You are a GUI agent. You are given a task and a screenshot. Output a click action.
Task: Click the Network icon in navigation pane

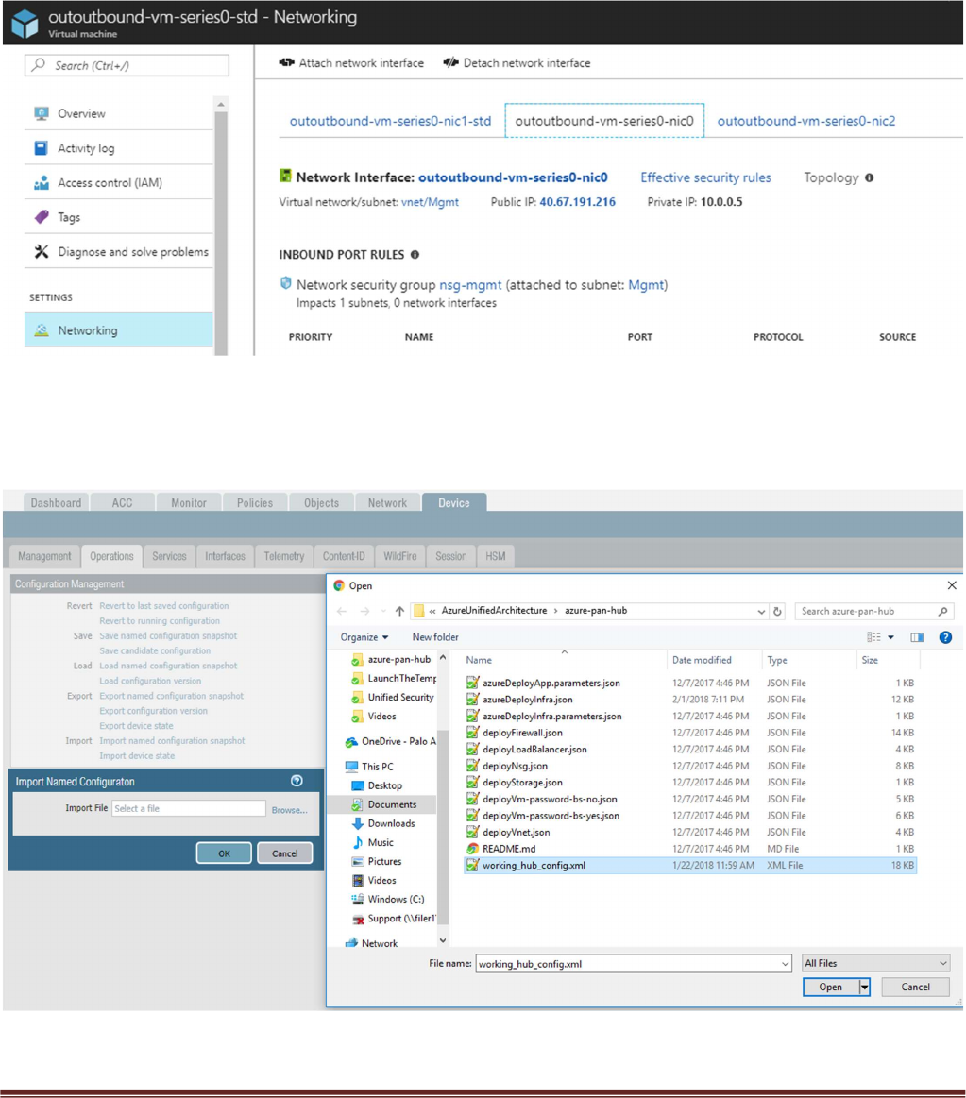coord(351,943)
